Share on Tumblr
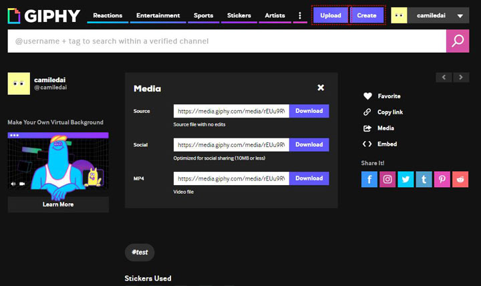Screen dimensions: 481x286 [x=424, y=179]
